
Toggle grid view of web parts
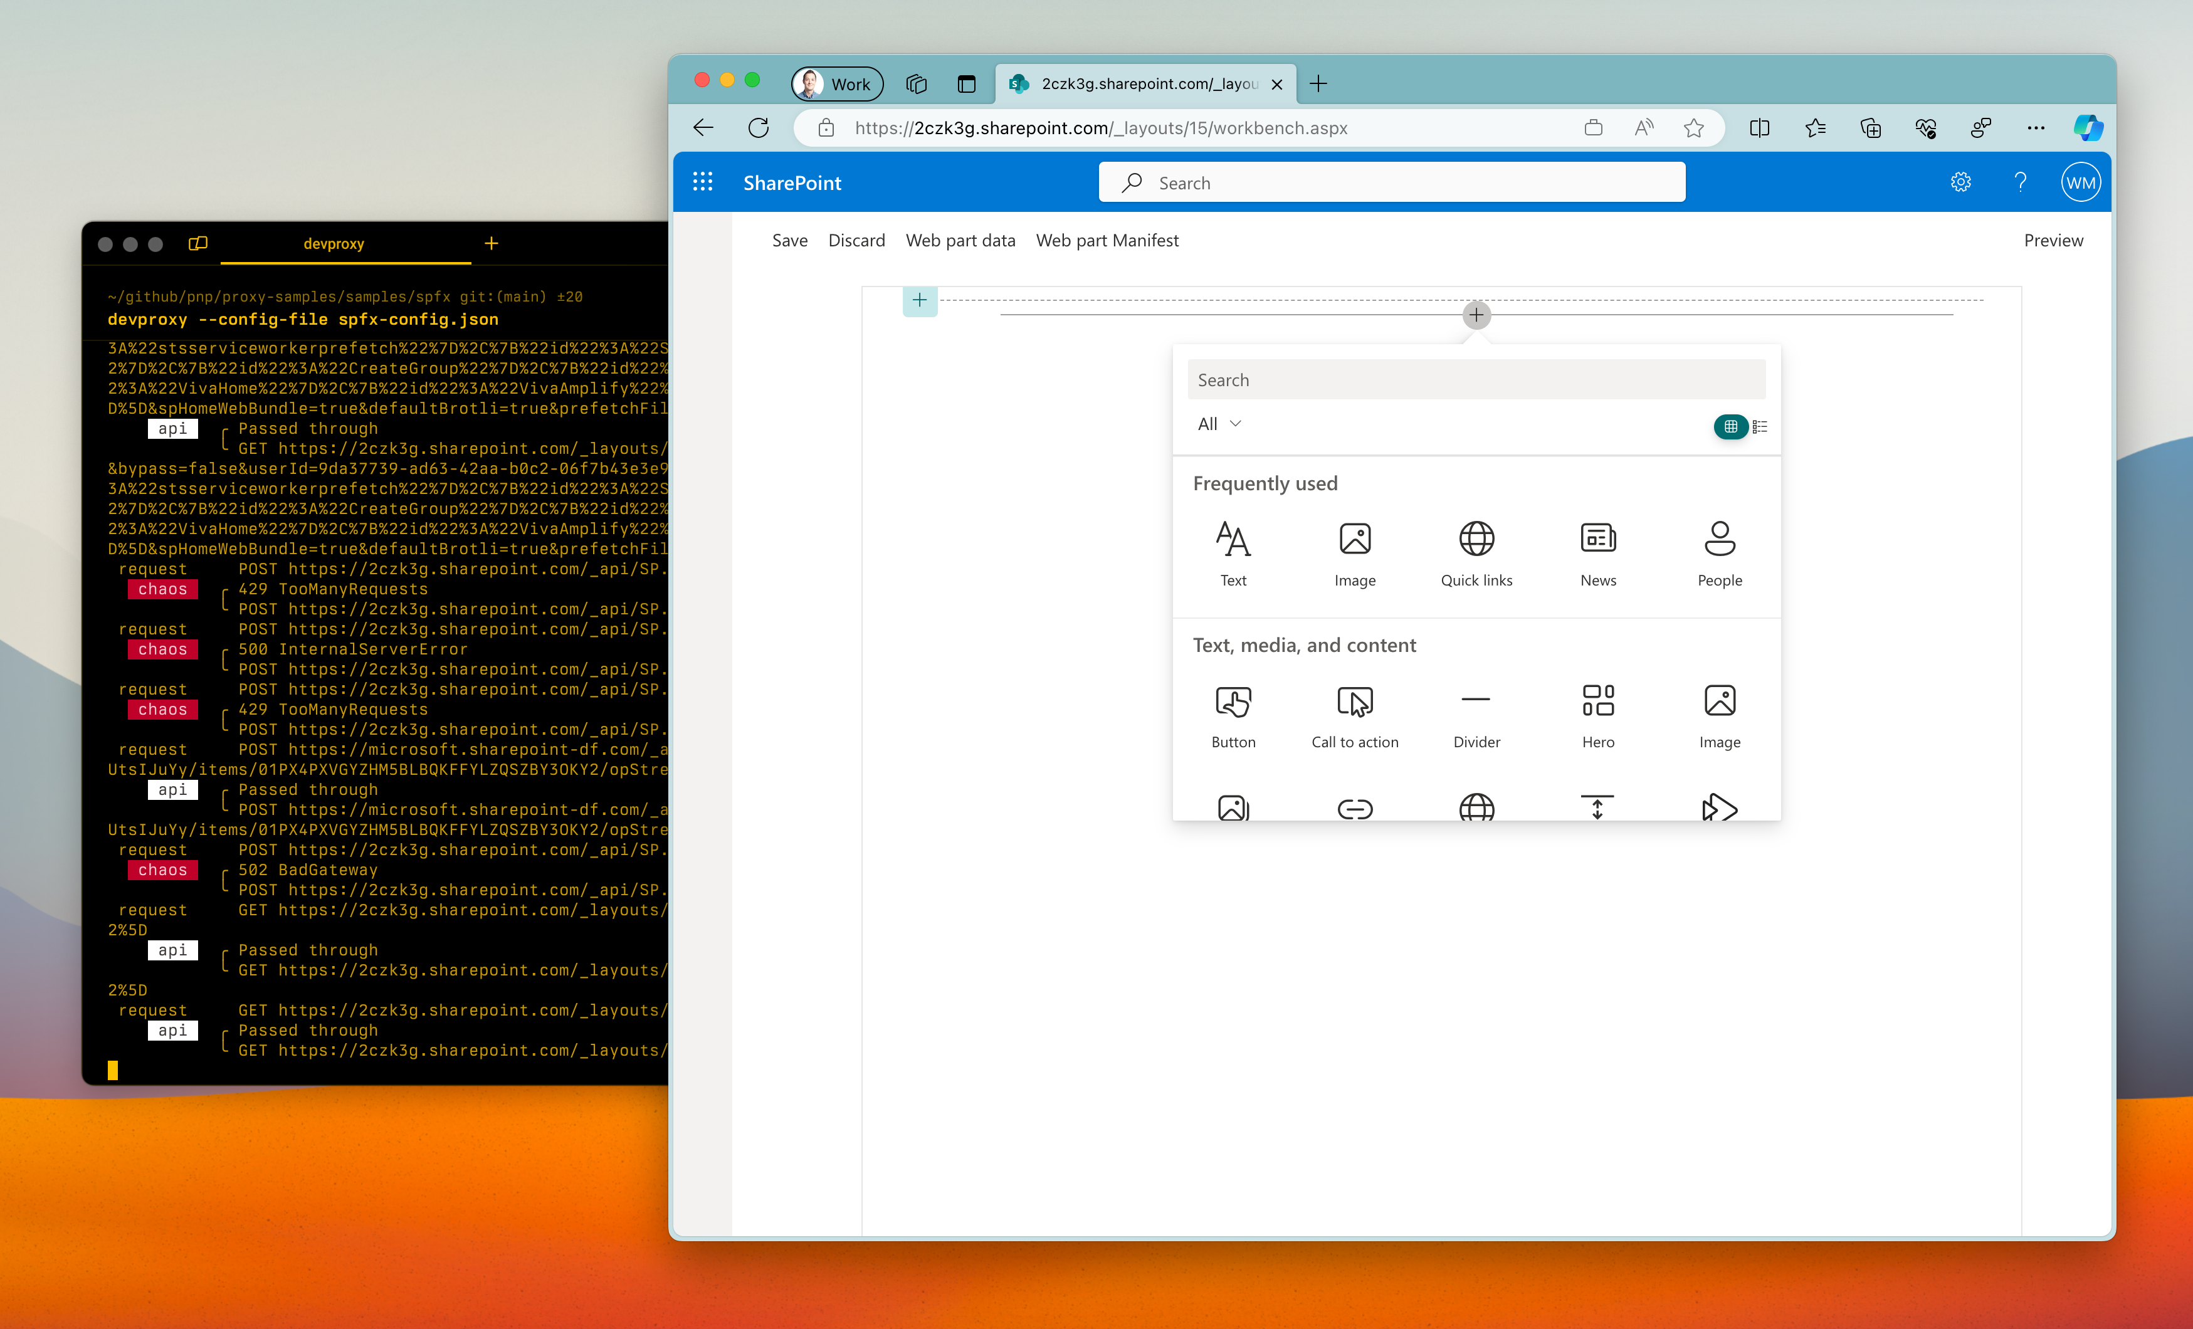click(1730, 428)
